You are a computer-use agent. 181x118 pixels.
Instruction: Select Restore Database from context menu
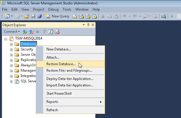click(x=61, y=64)
